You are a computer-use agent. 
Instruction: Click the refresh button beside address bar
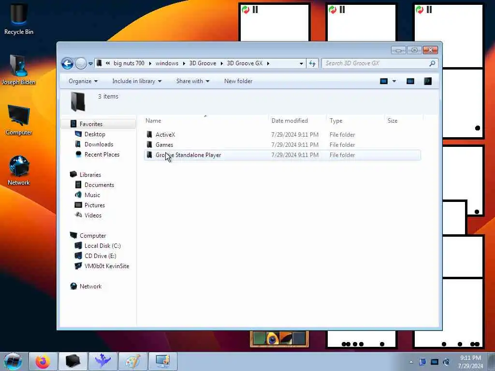coord(312,63)
